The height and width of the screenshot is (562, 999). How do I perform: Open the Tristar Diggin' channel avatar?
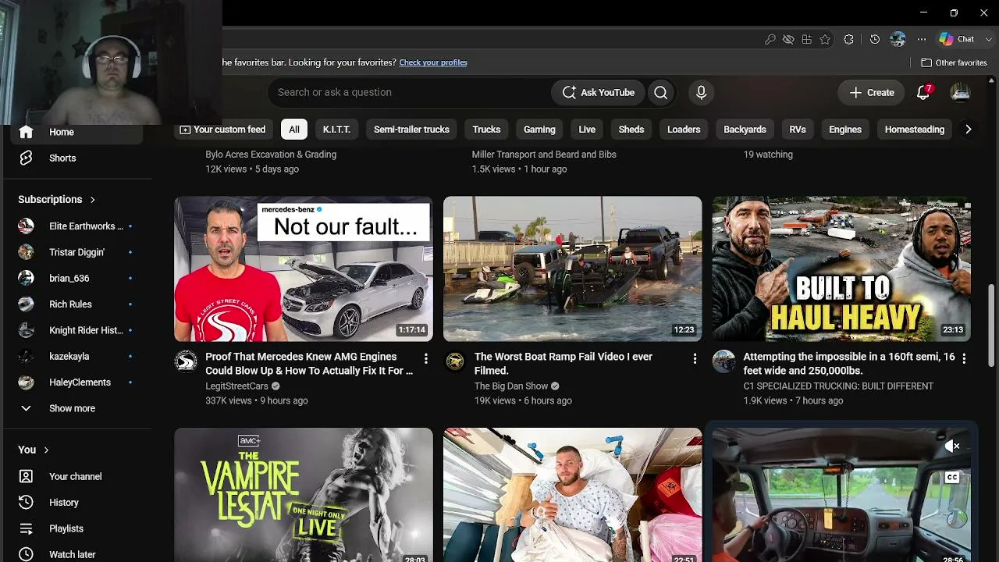click(26, 252)
